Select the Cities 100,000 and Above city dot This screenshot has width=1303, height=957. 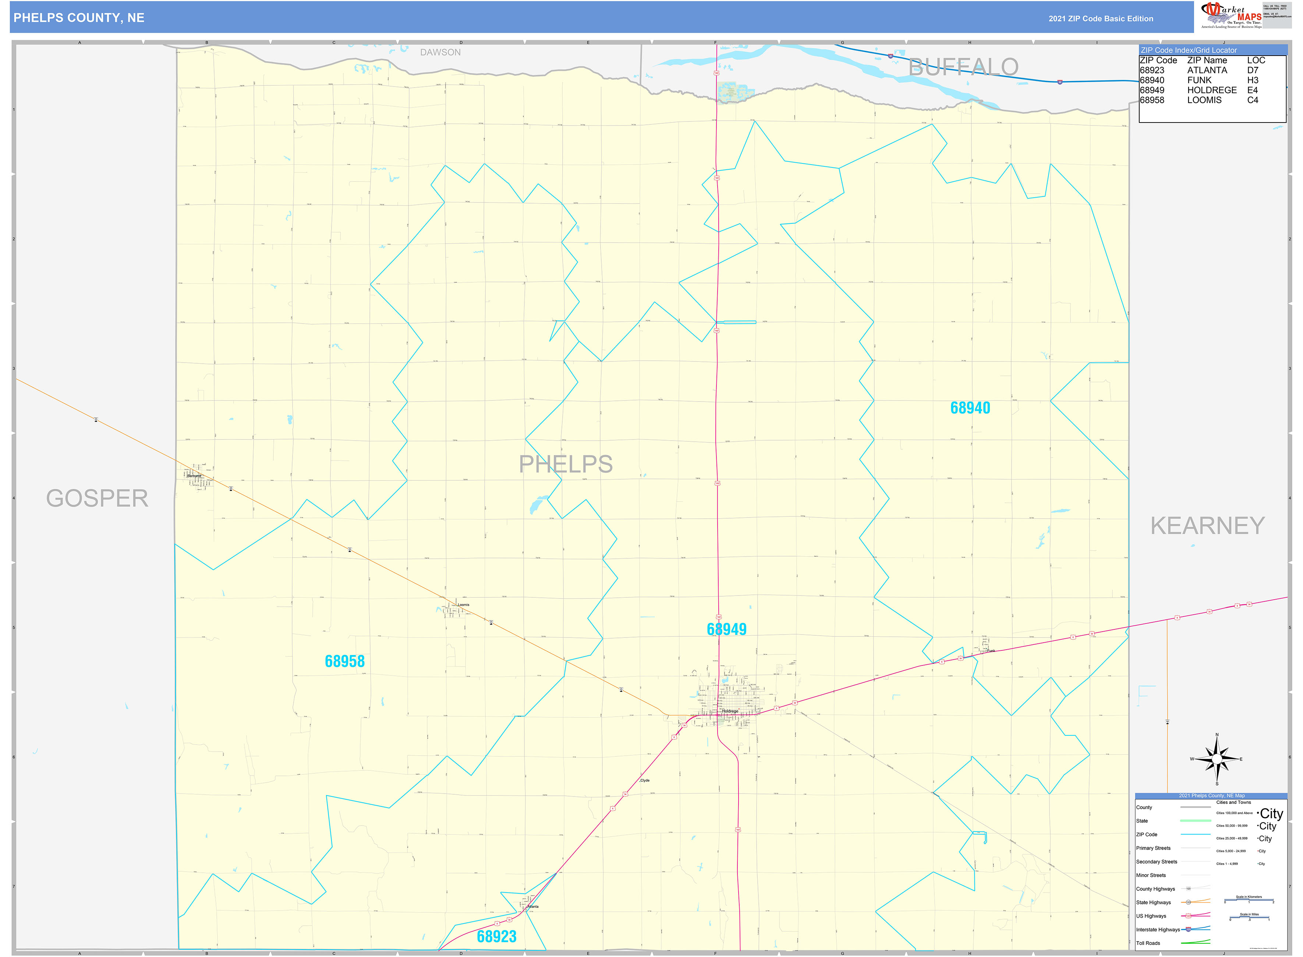[1258, 813]
